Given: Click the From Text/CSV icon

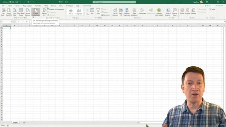Looking at the screenshot, I should tap(9, 12).
